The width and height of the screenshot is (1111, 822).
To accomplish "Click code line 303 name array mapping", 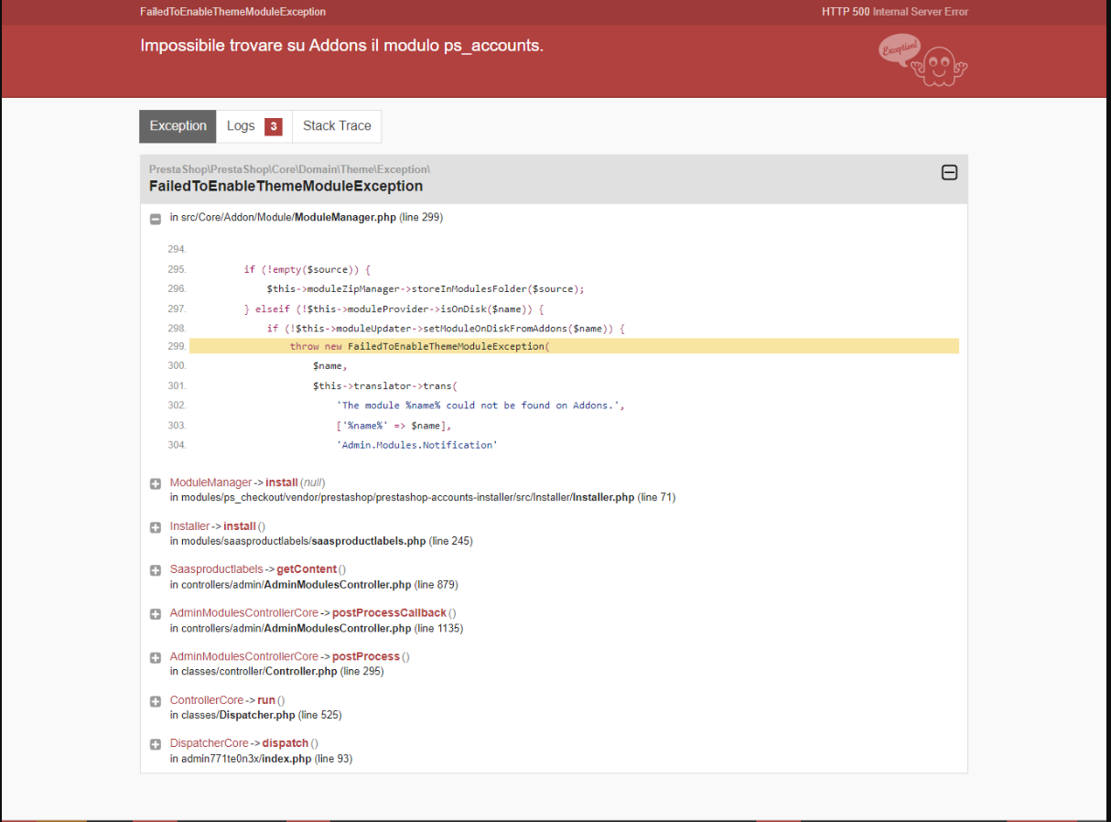I will point(394,426).
